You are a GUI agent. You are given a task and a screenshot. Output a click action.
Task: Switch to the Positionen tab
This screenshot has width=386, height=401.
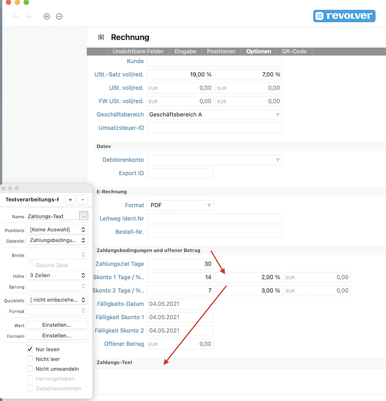[221, 51]
